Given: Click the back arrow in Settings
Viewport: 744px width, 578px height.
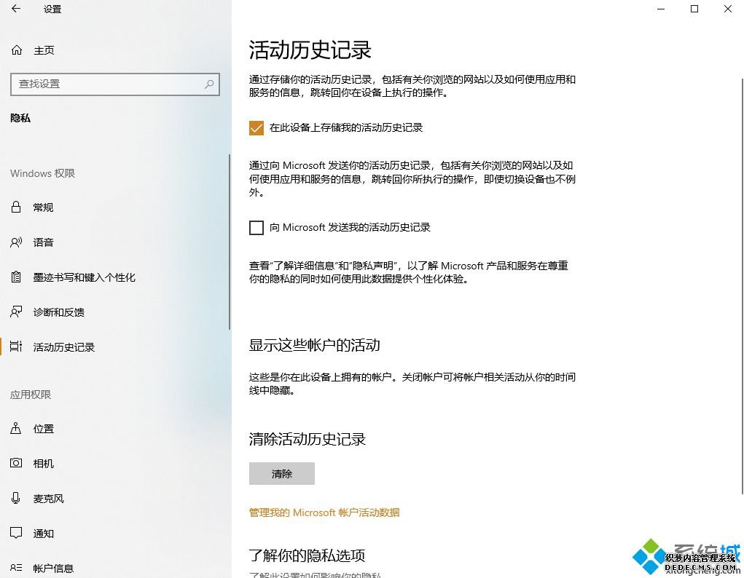Looking at the screenshot, I should [x=16, y=9].
